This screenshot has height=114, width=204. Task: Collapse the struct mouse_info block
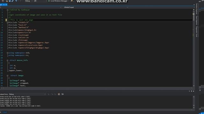point(7,60)
